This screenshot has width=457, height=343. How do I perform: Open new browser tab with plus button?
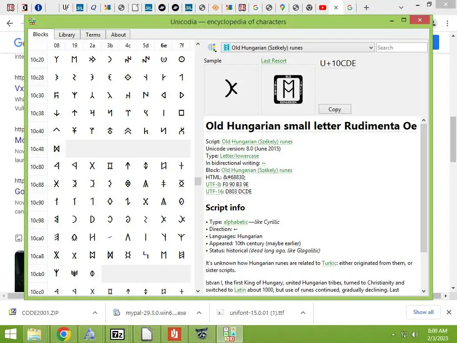point(366,8)
